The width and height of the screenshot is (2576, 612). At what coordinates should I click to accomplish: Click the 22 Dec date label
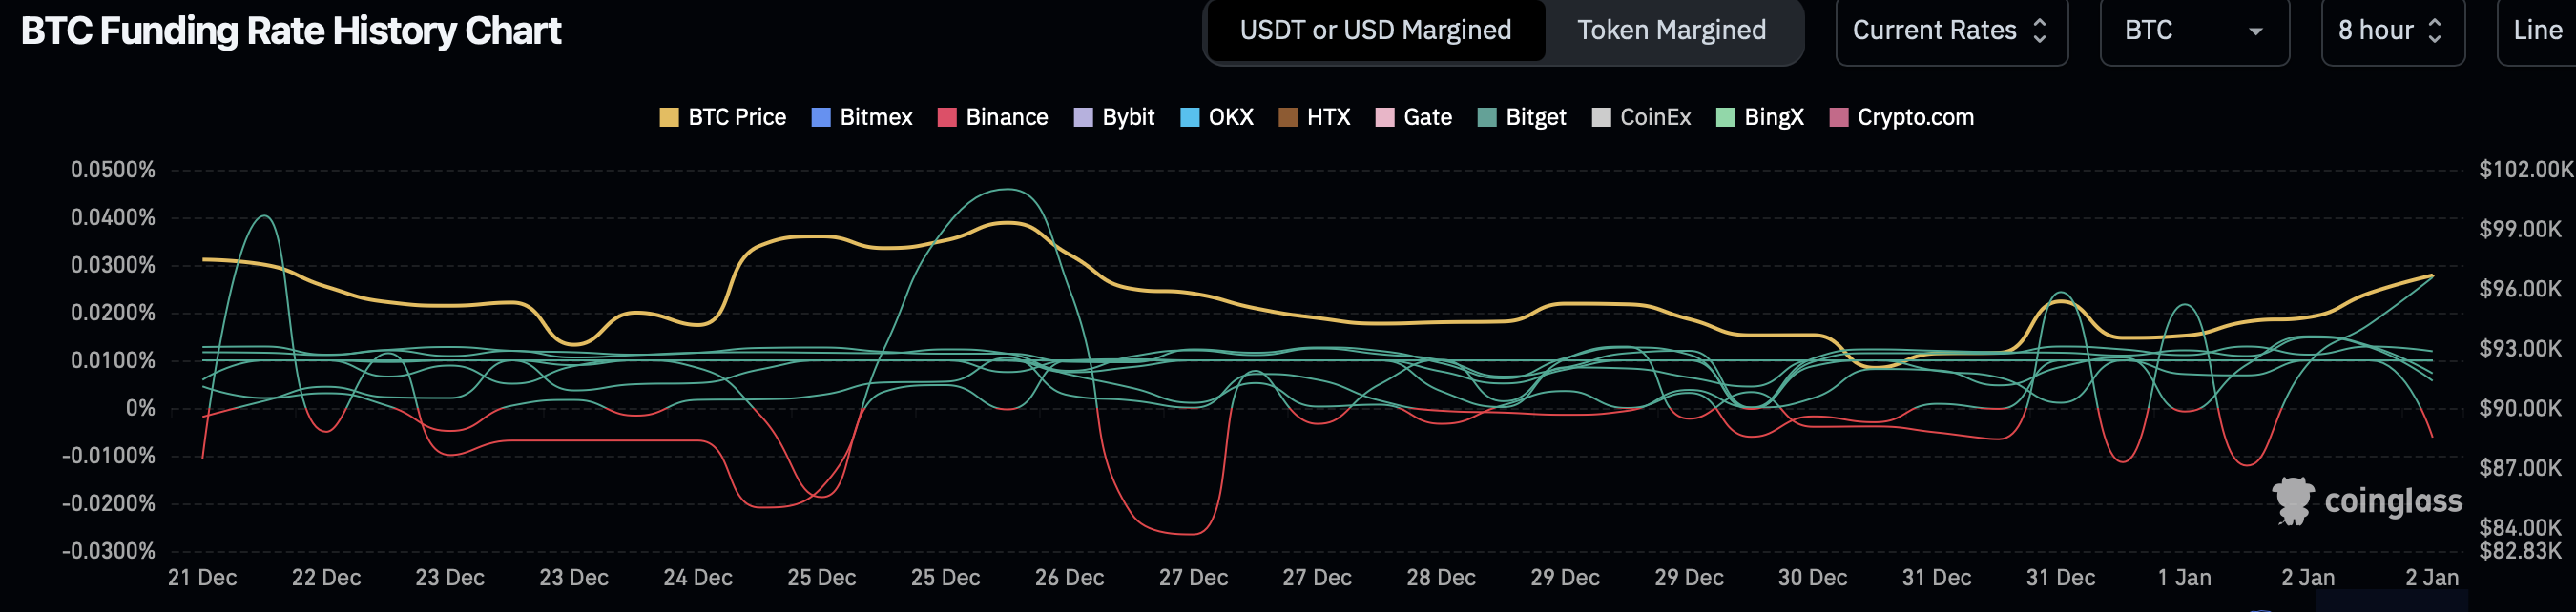(326, 578)
